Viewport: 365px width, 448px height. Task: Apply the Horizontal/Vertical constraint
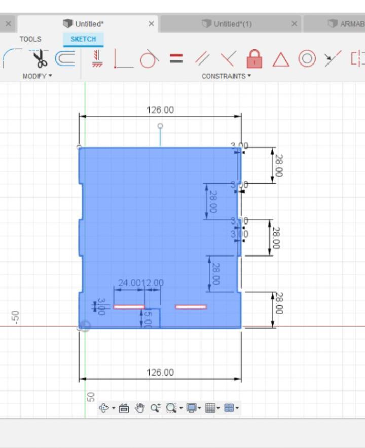[x=97, y=58]
